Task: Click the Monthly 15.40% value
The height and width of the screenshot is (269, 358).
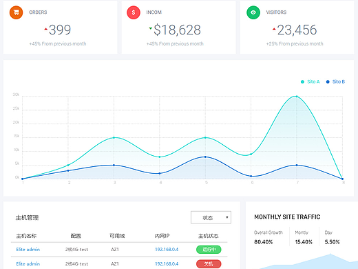Action: point(304,242)
